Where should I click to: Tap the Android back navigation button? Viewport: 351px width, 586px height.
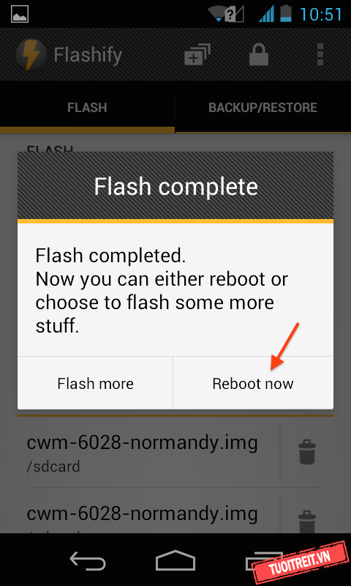(88, 561)
